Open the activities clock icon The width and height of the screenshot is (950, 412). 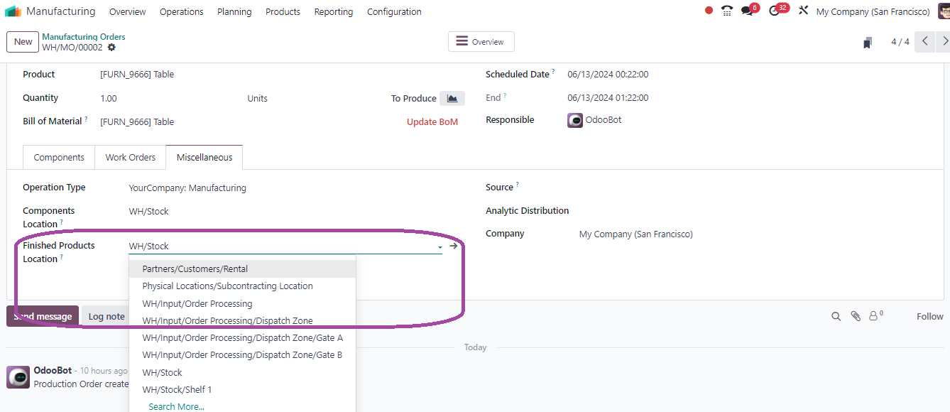[x=775, y=11]
